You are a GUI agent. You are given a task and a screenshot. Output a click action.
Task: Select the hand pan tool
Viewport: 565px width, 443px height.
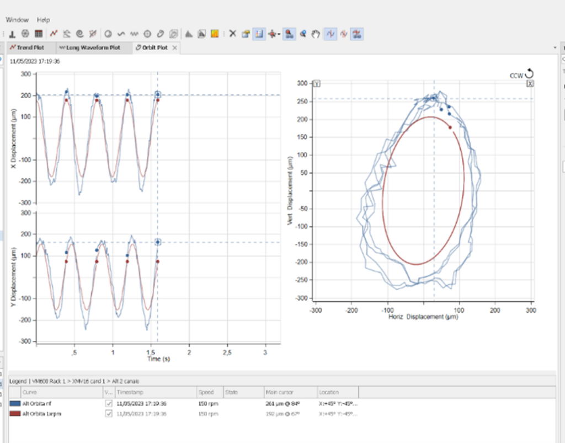(316, 34)
